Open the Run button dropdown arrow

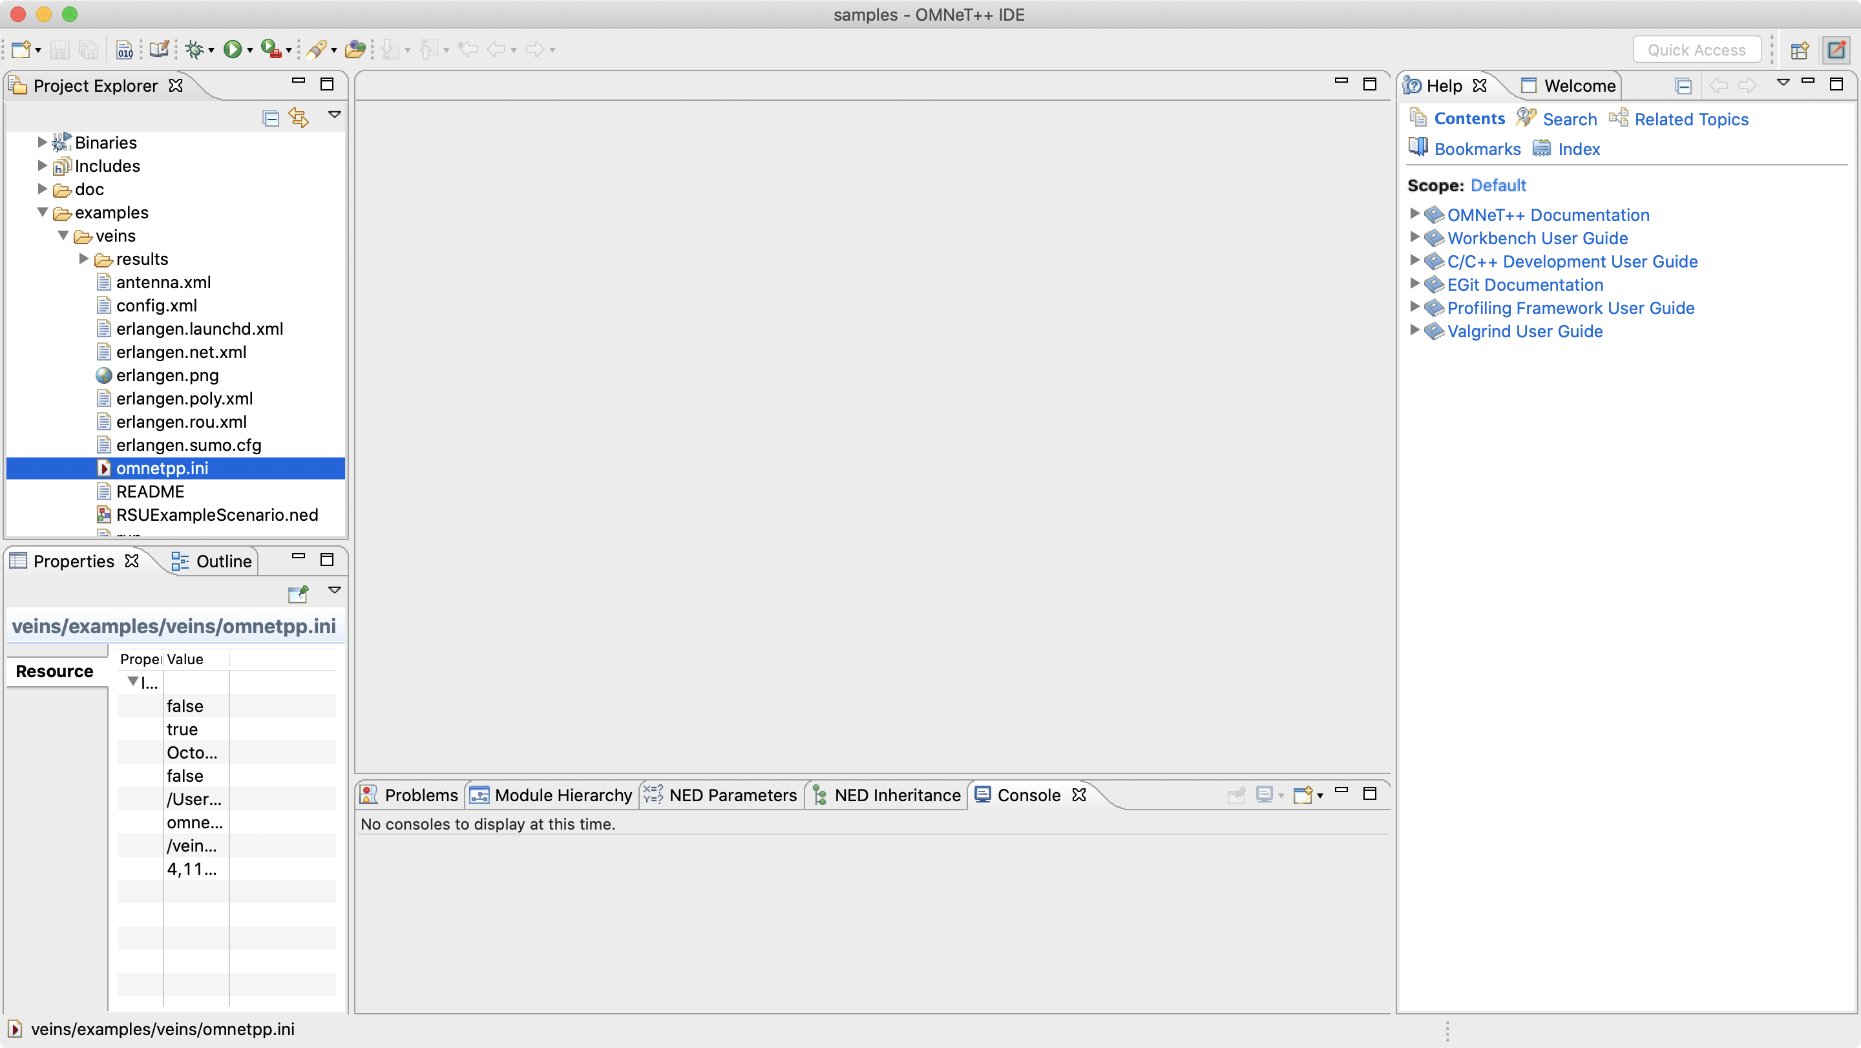(x=250, y=50)
